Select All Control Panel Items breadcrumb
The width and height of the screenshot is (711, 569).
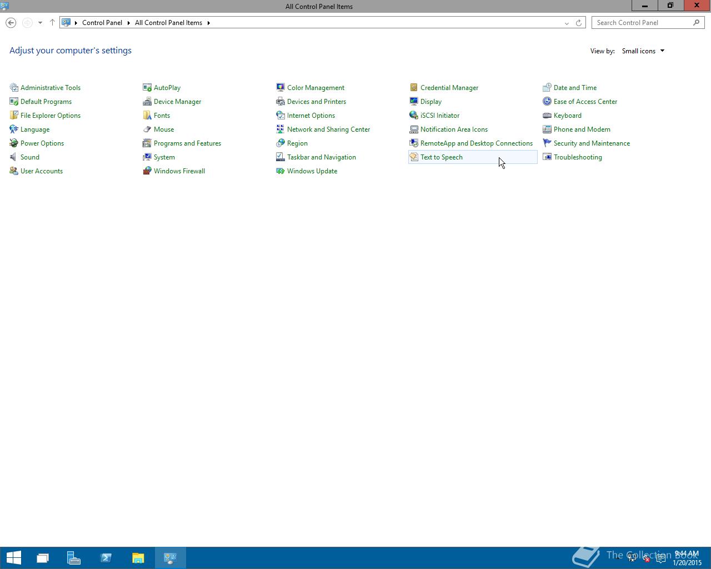pos(168,23)
